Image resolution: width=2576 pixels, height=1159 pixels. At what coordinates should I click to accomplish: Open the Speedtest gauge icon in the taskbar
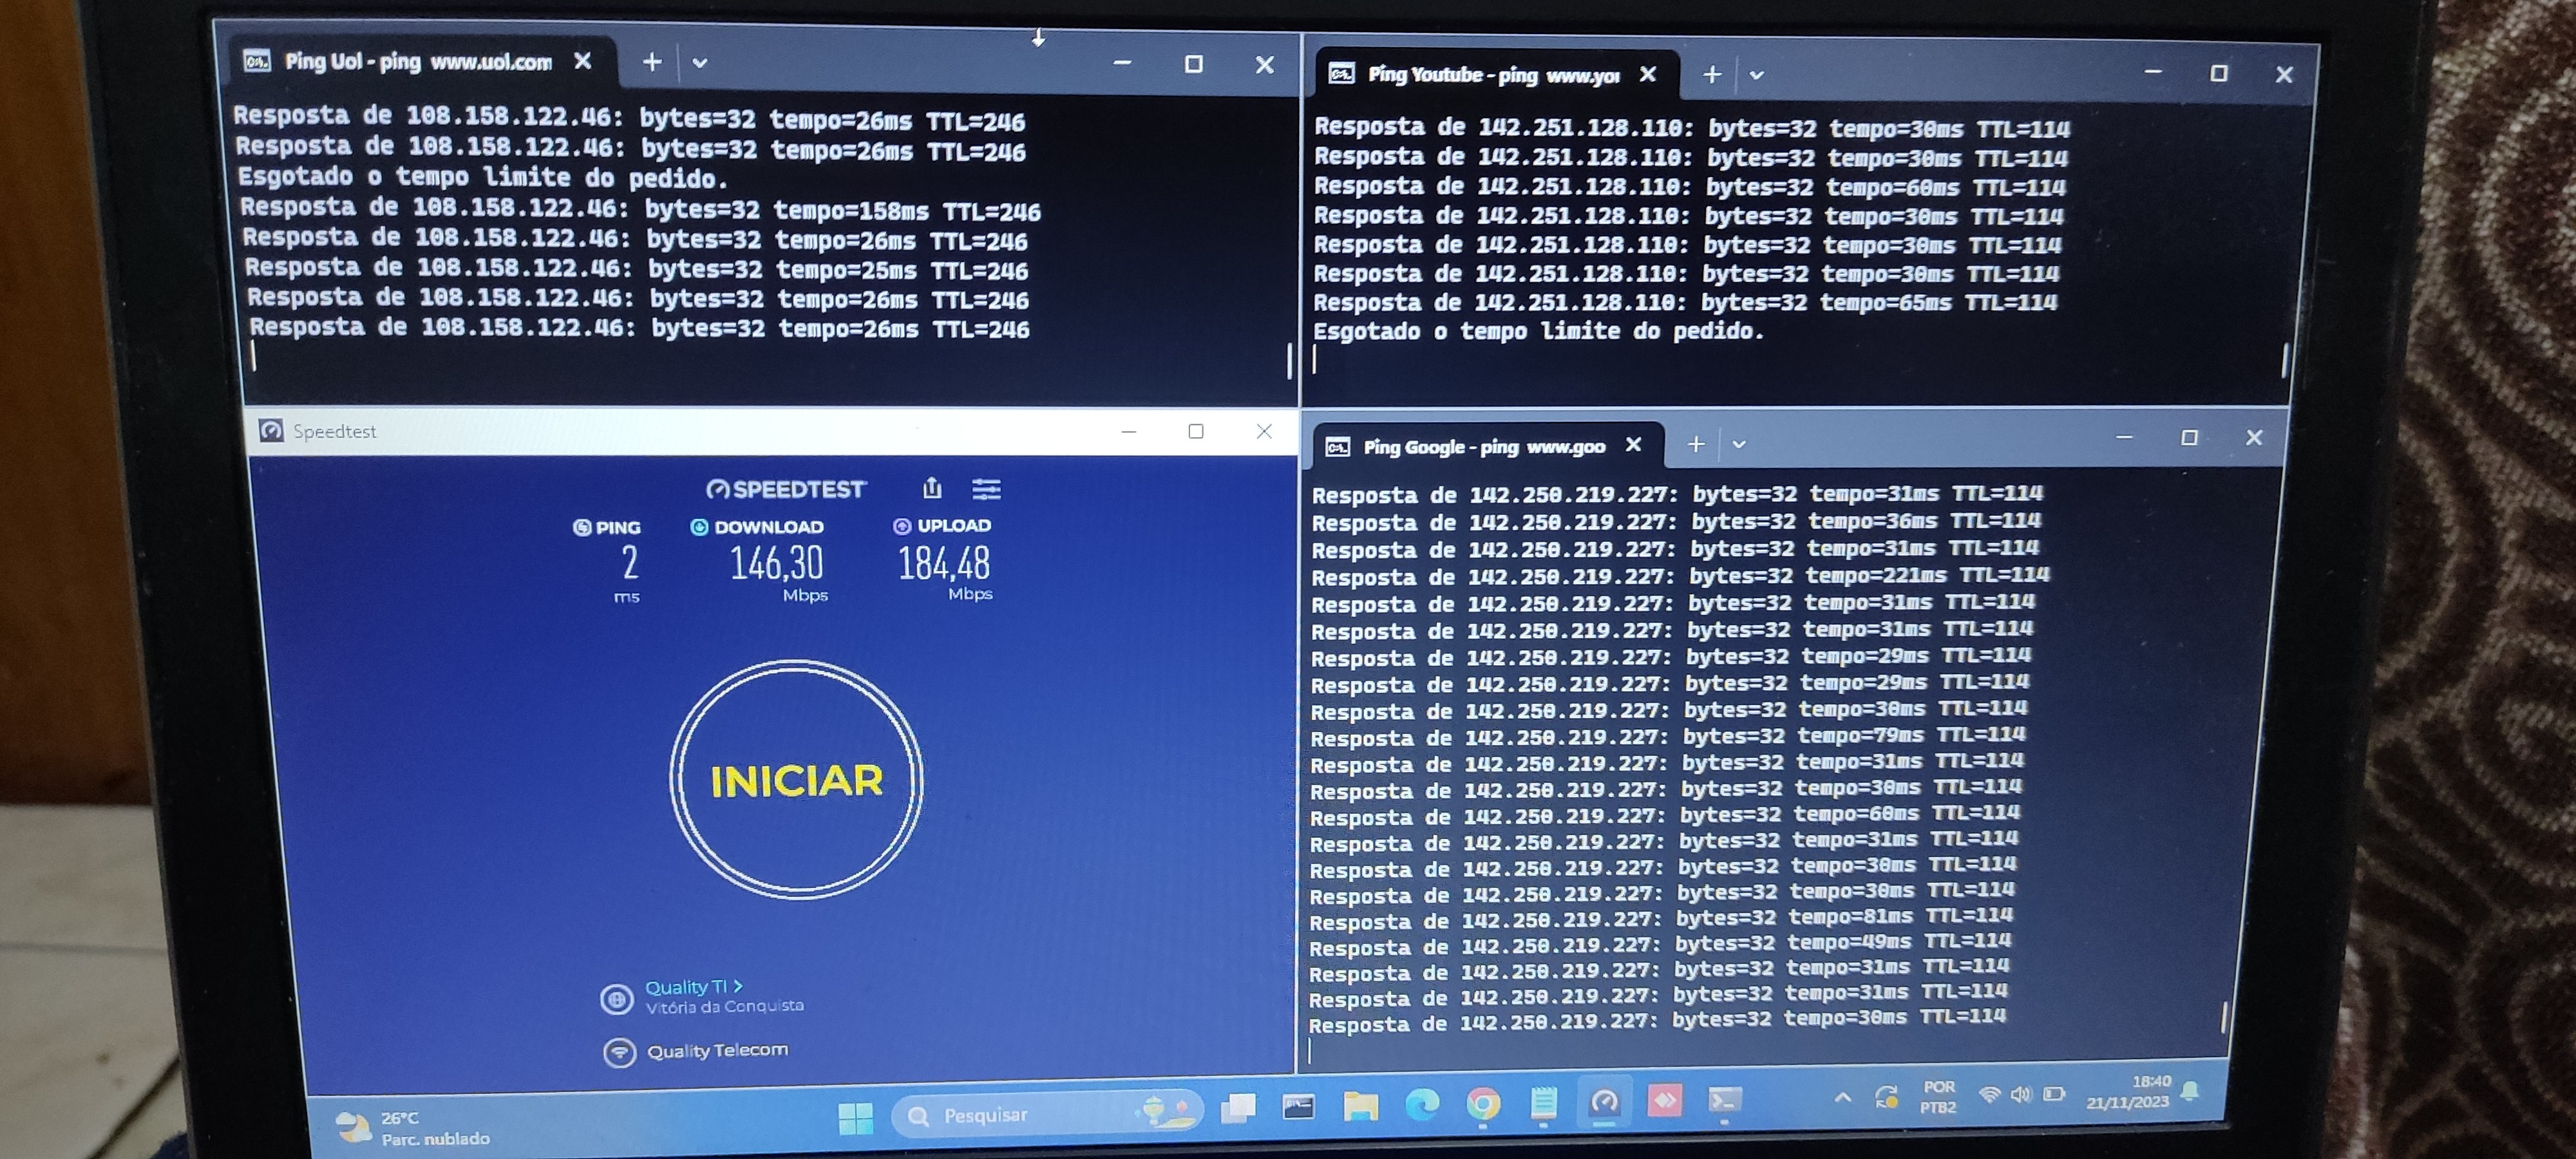pos(1604,1103)
